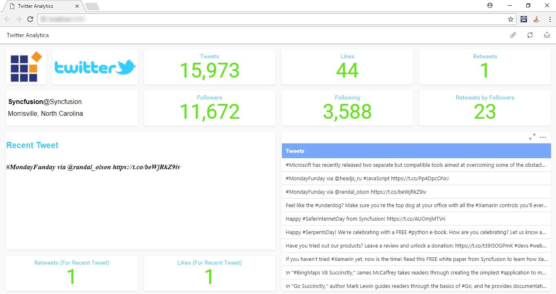Open the Chrome three-dot menu
This screenshot has width=556, height=294.
(x=550, y=19)
